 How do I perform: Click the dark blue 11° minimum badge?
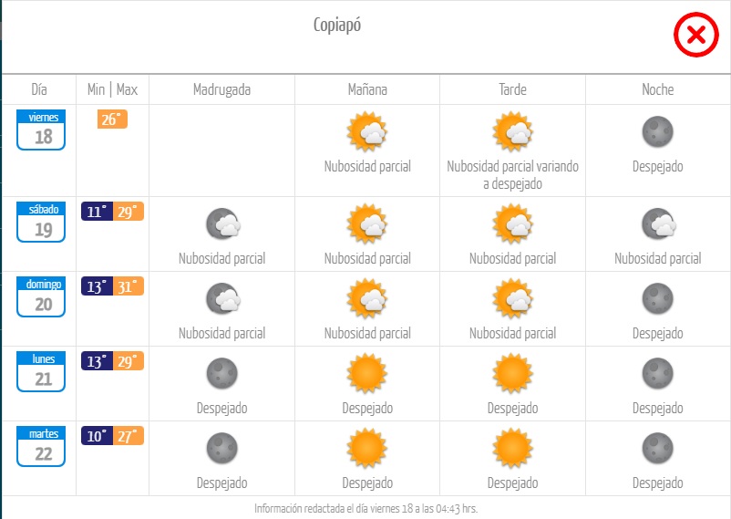point(97,212)
